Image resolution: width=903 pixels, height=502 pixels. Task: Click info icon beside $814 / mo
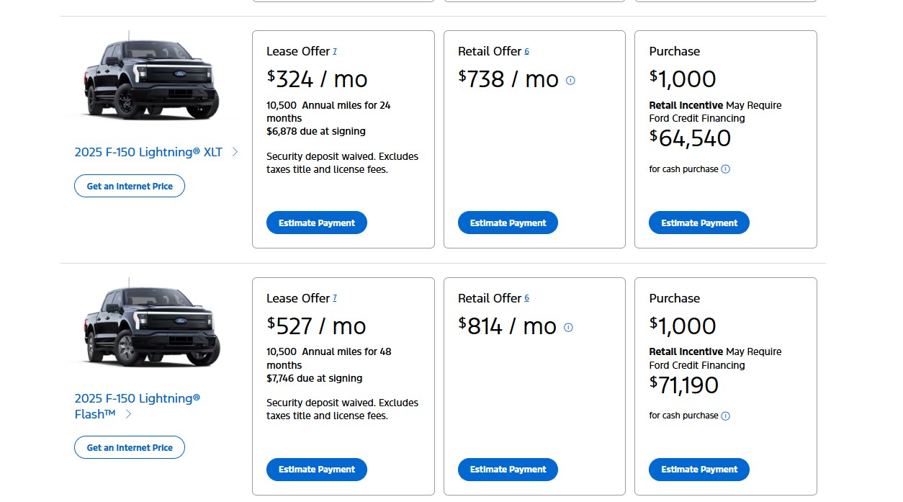568,328
